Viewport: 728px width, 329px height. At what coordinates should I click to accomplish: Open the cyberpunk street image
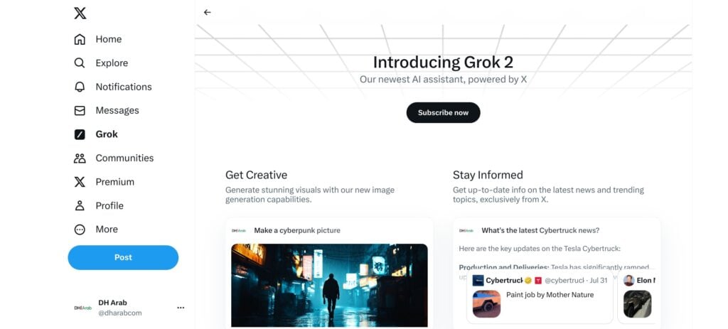329,286
